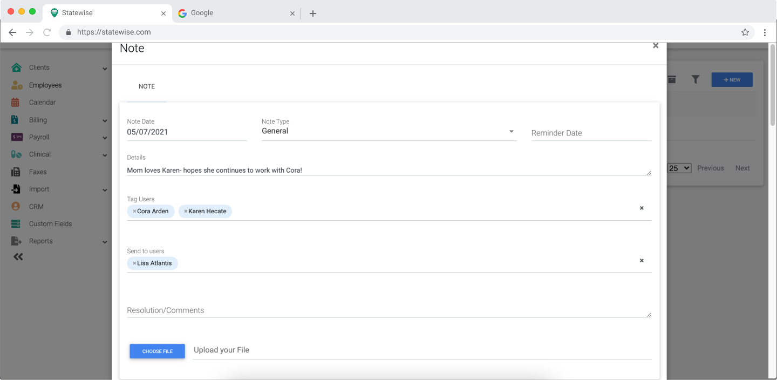Expand the Reports menu chevron
The image size is (777, 380).
click(x=105, y=242)
